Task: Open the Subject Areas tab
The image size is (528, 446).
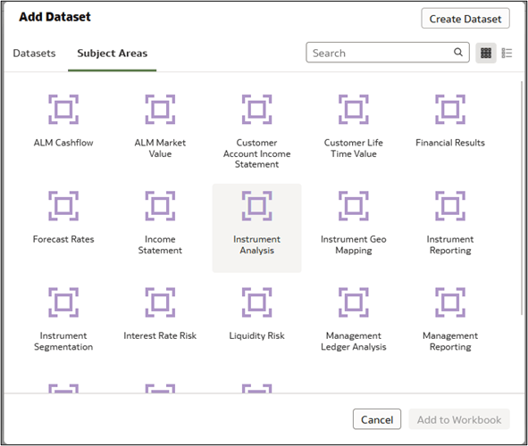Action: 113,54
